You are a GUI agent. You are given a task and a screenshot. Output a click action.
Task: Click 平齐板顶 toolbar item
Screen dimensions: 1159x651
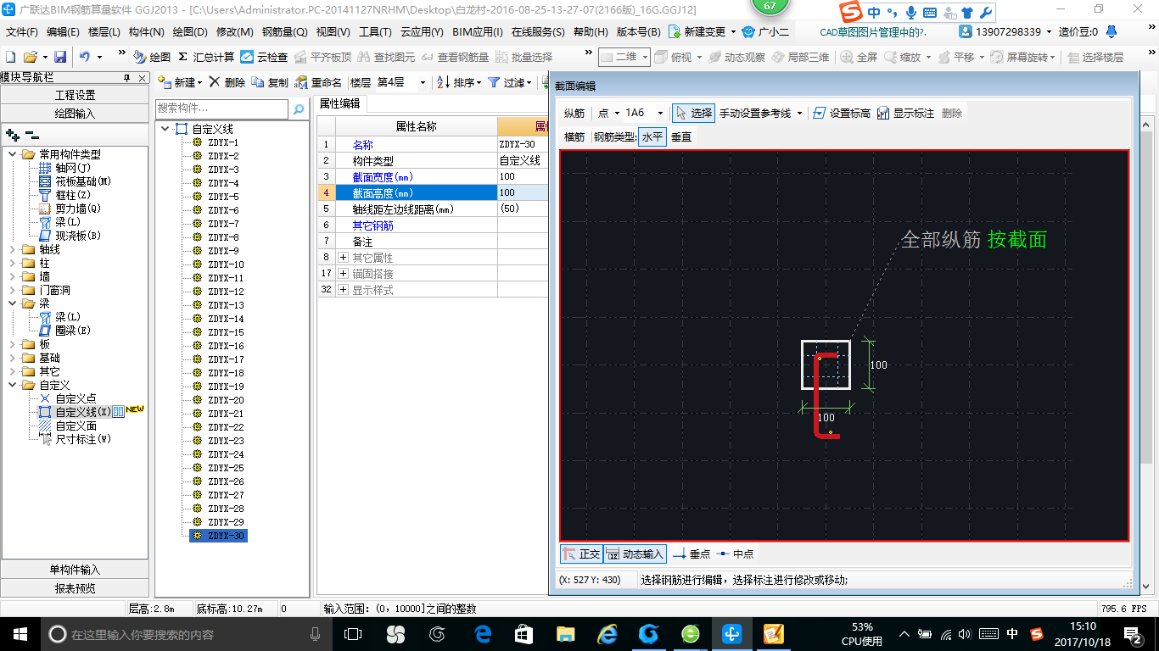pyautogui.click(x=322, y=57)
